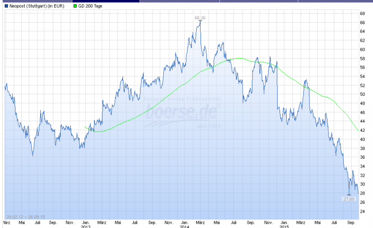Select the dark navy active tab at top
Screen dimensions: 373x228
tap(106, 1)
